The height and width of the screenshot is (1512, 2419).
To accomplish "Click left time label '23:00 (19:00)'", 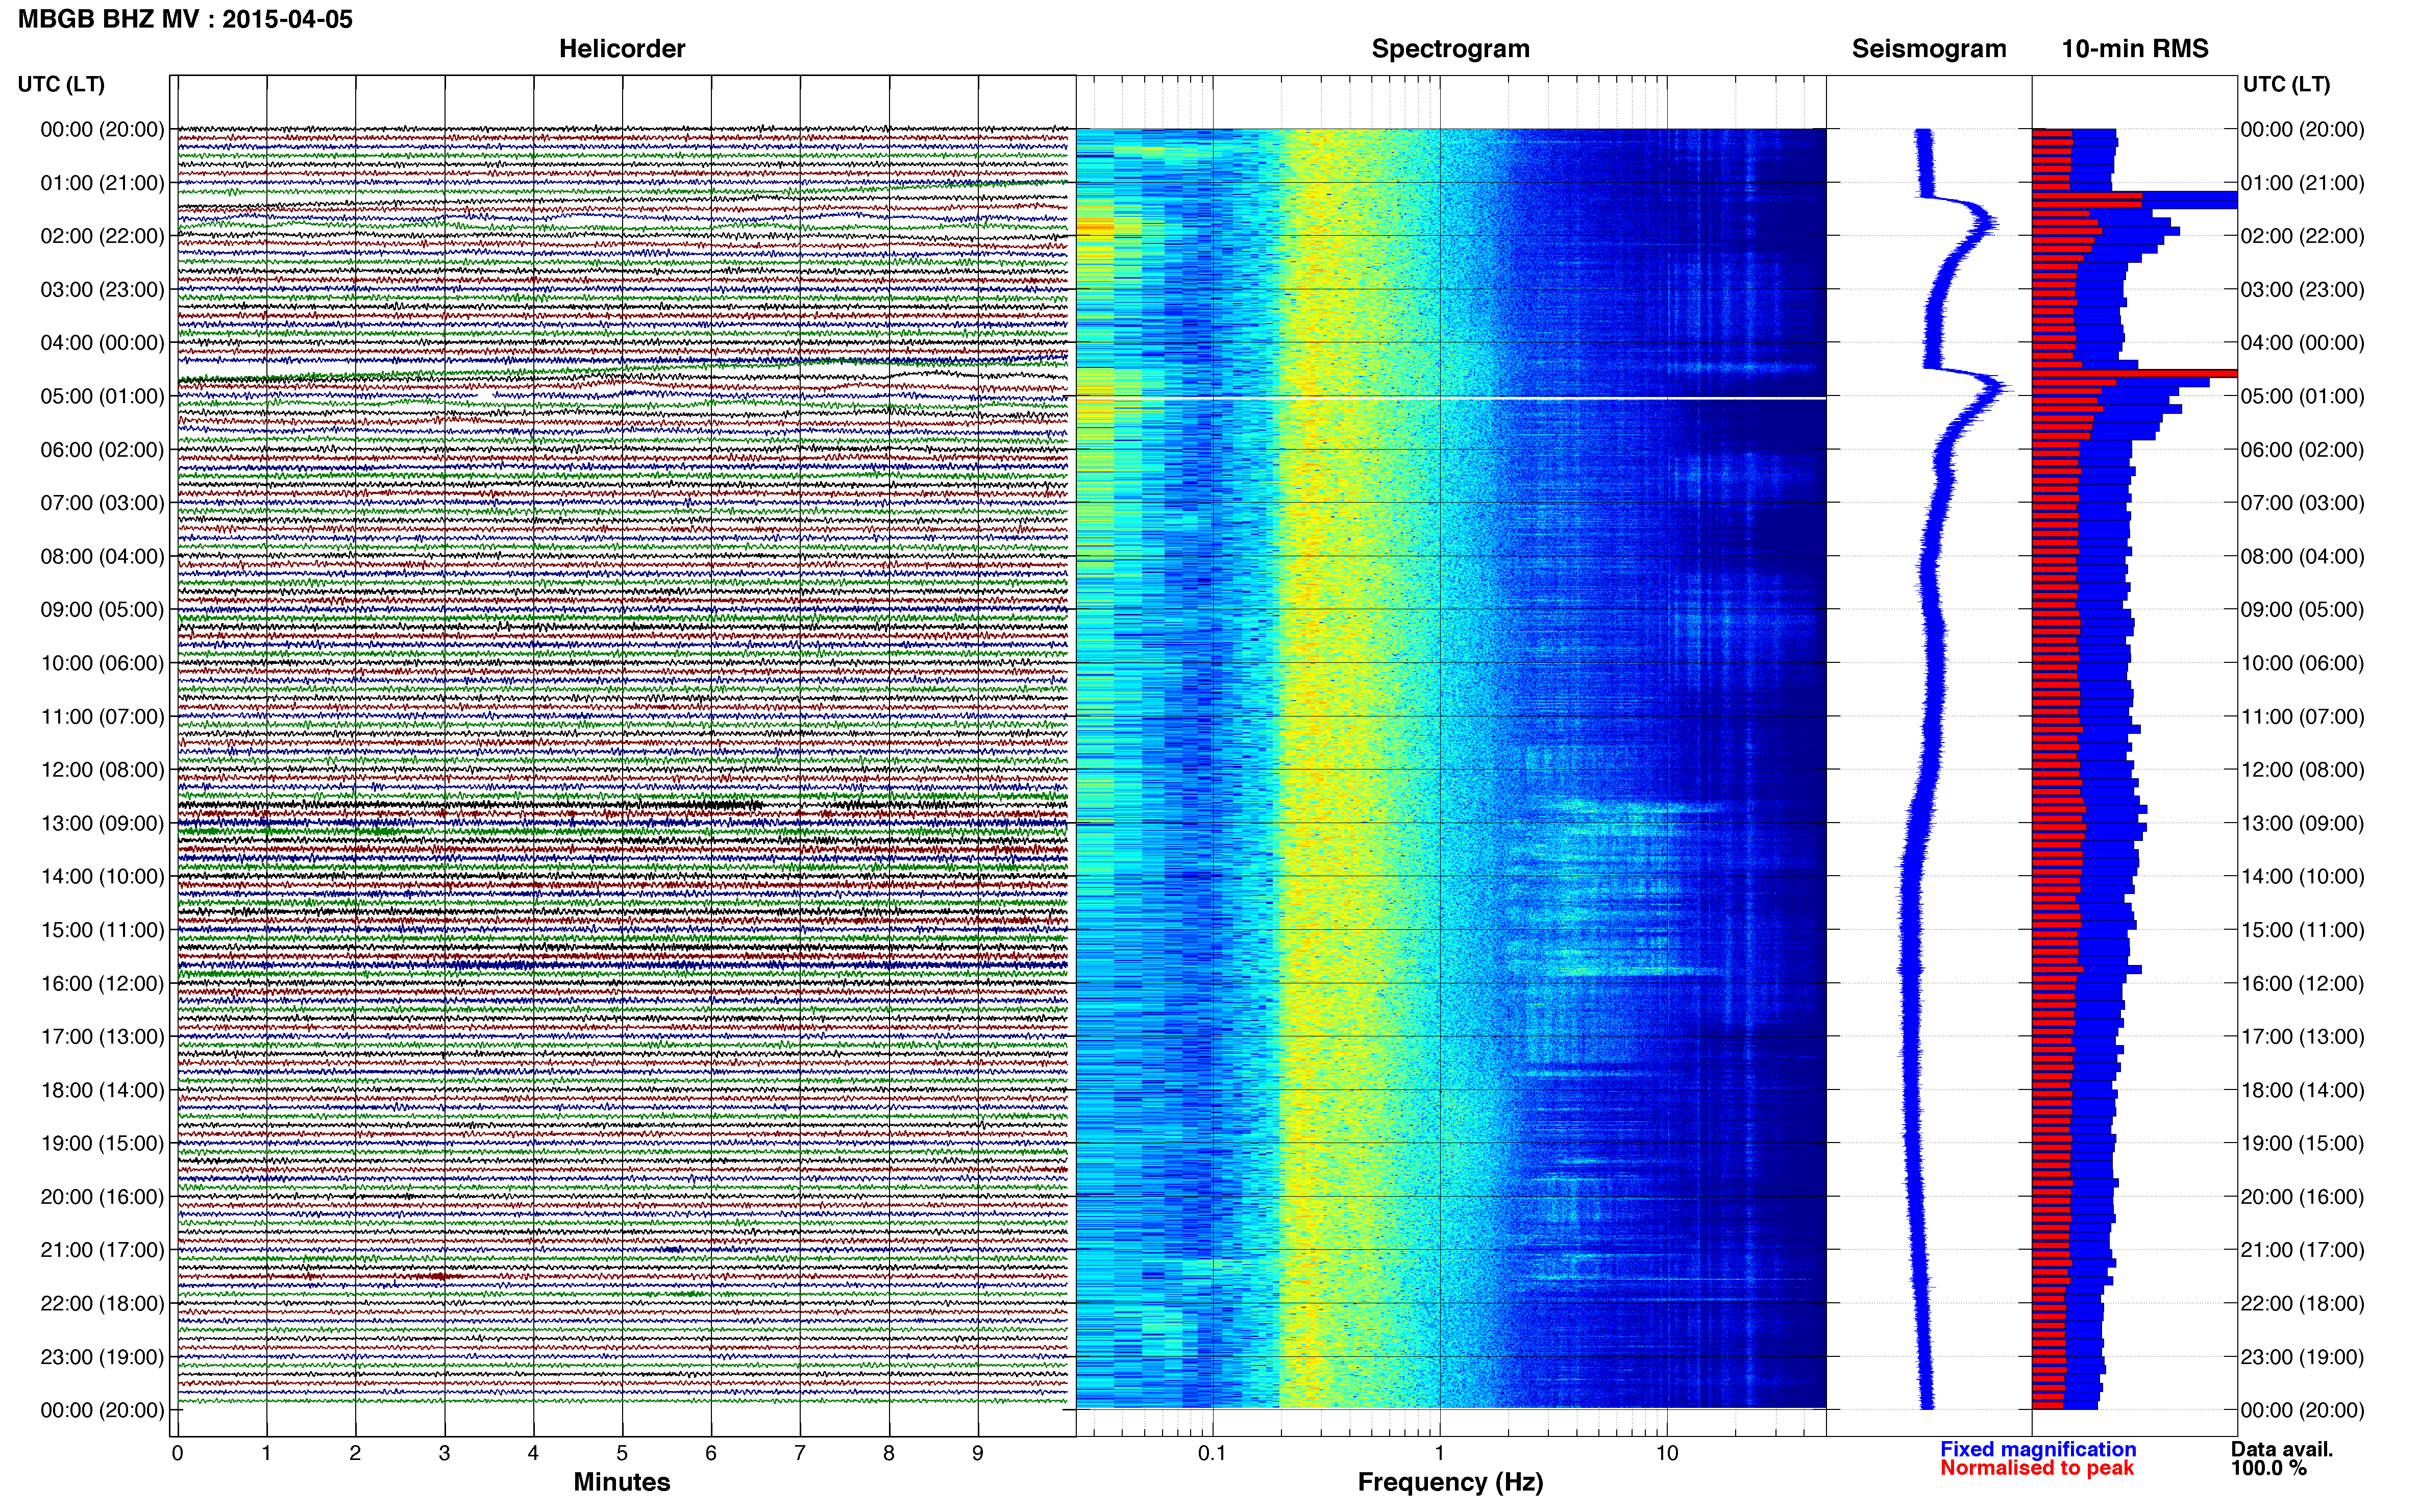I will 102,1357.
